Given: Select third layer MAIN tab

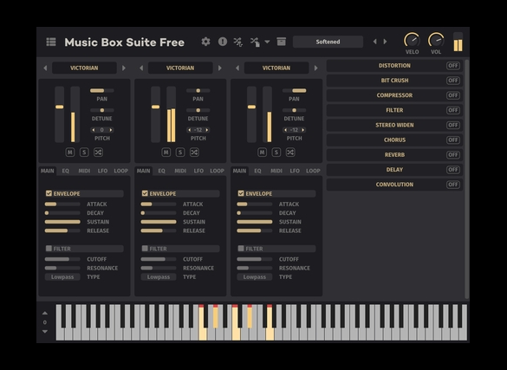Looking at the screenshot, I should pos(239,171).
